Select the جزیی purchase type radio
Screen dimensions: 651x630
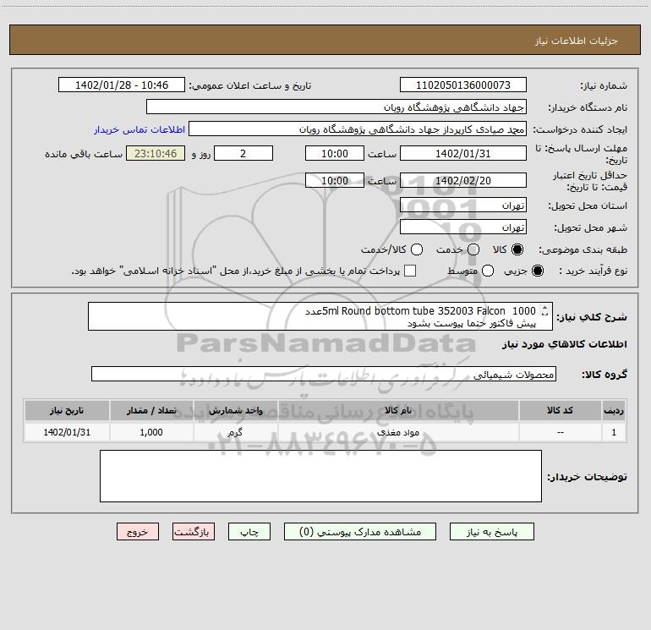point(537,271)
